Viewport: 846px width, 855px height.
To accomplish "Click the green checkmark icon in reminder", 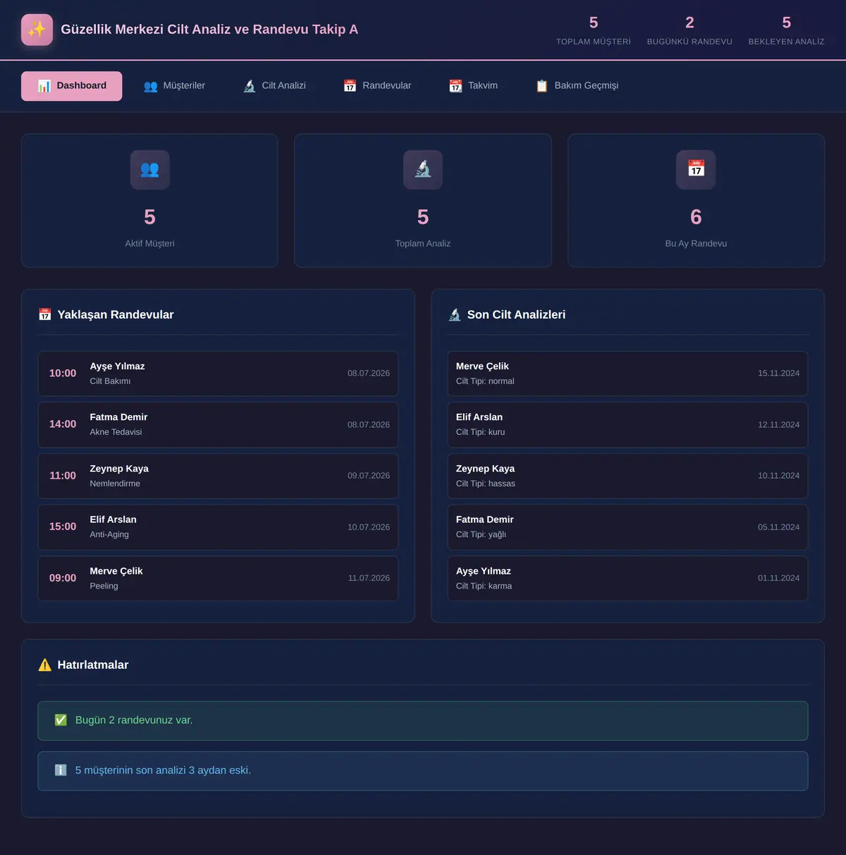I will [x=61, y=720].
